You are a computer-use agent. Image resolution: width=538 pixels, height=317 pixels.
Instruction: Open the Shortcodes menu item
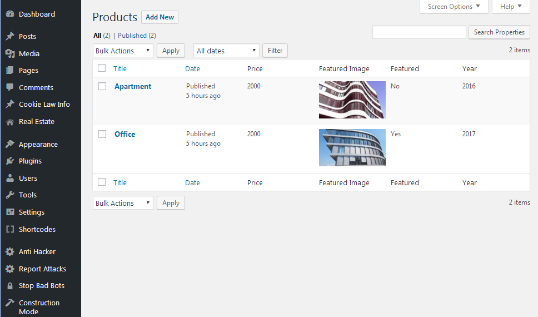point(37,230)
